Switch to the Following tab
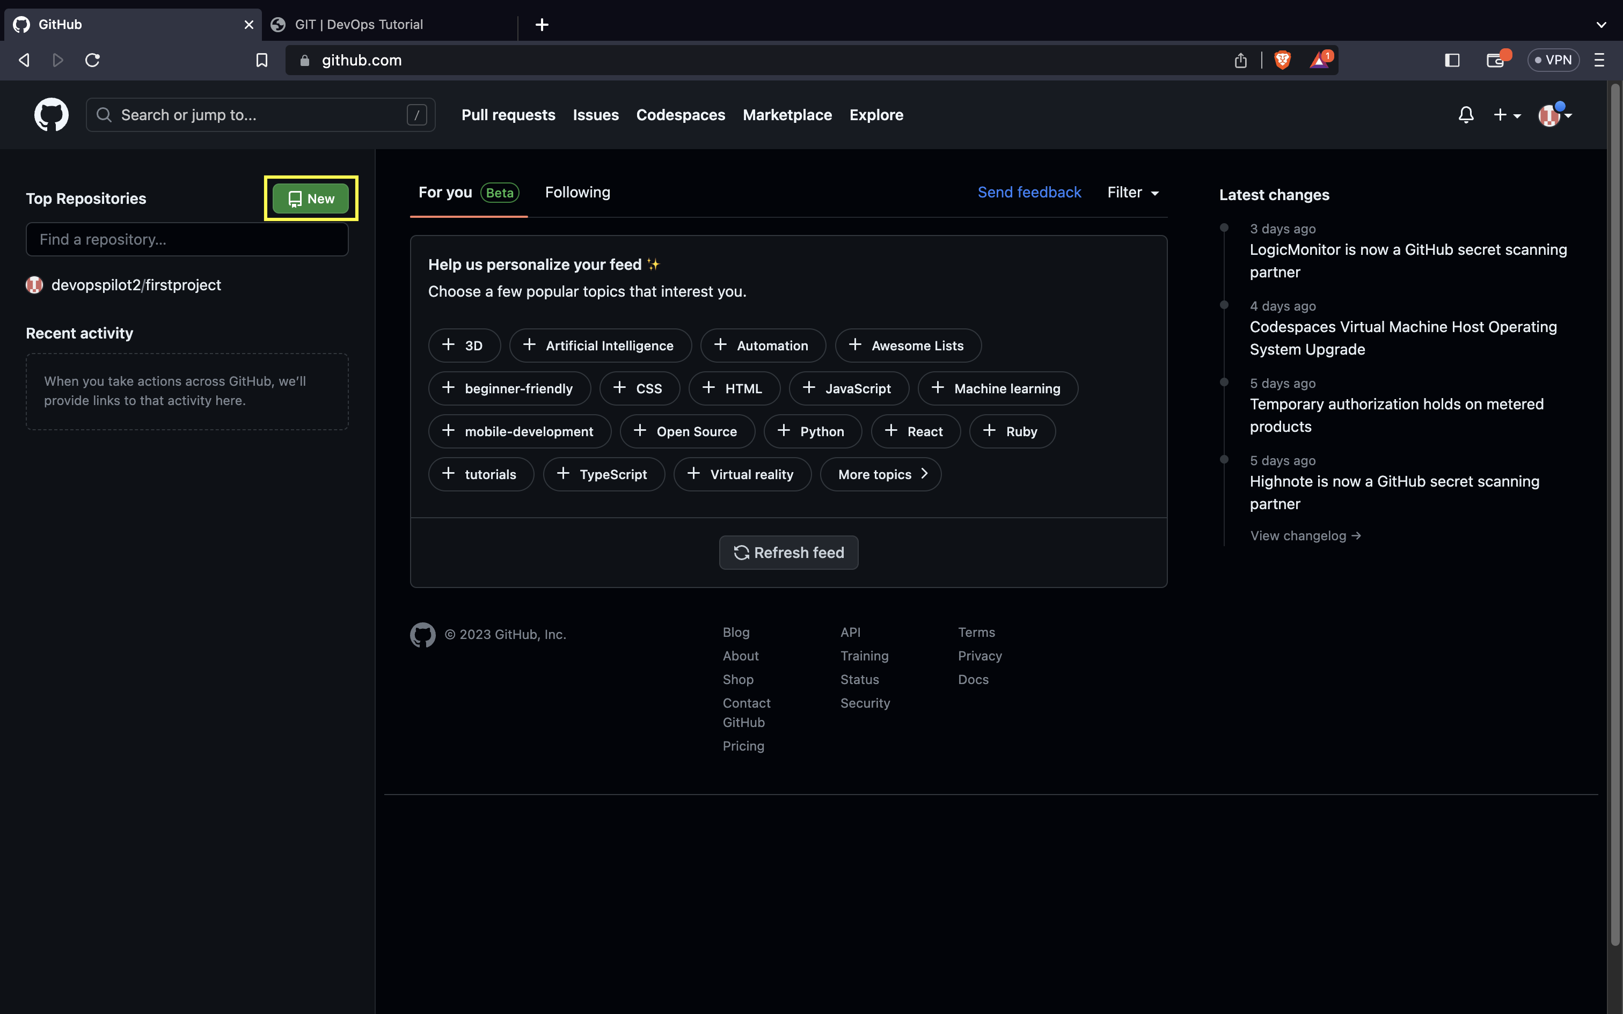The width and height of the screenshot is (1623, 1014). (577, 193)
